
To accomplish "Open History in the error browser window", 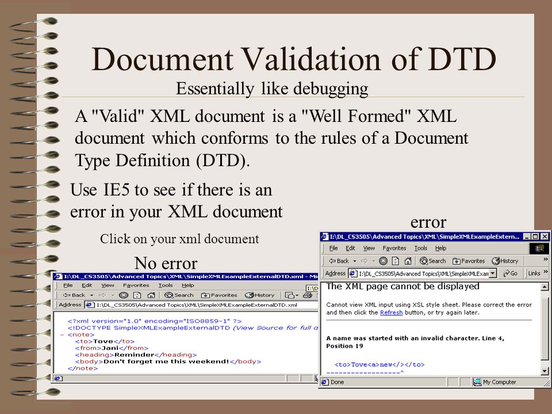I will pos(505,261).
